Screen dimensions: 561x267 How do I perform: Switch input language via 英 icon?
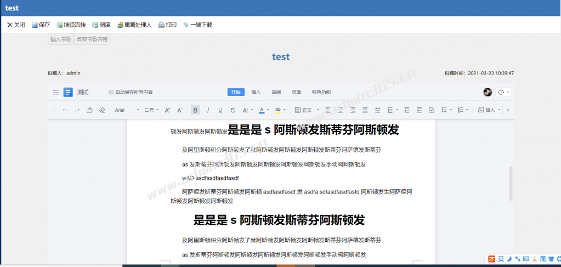pos(501,259)
